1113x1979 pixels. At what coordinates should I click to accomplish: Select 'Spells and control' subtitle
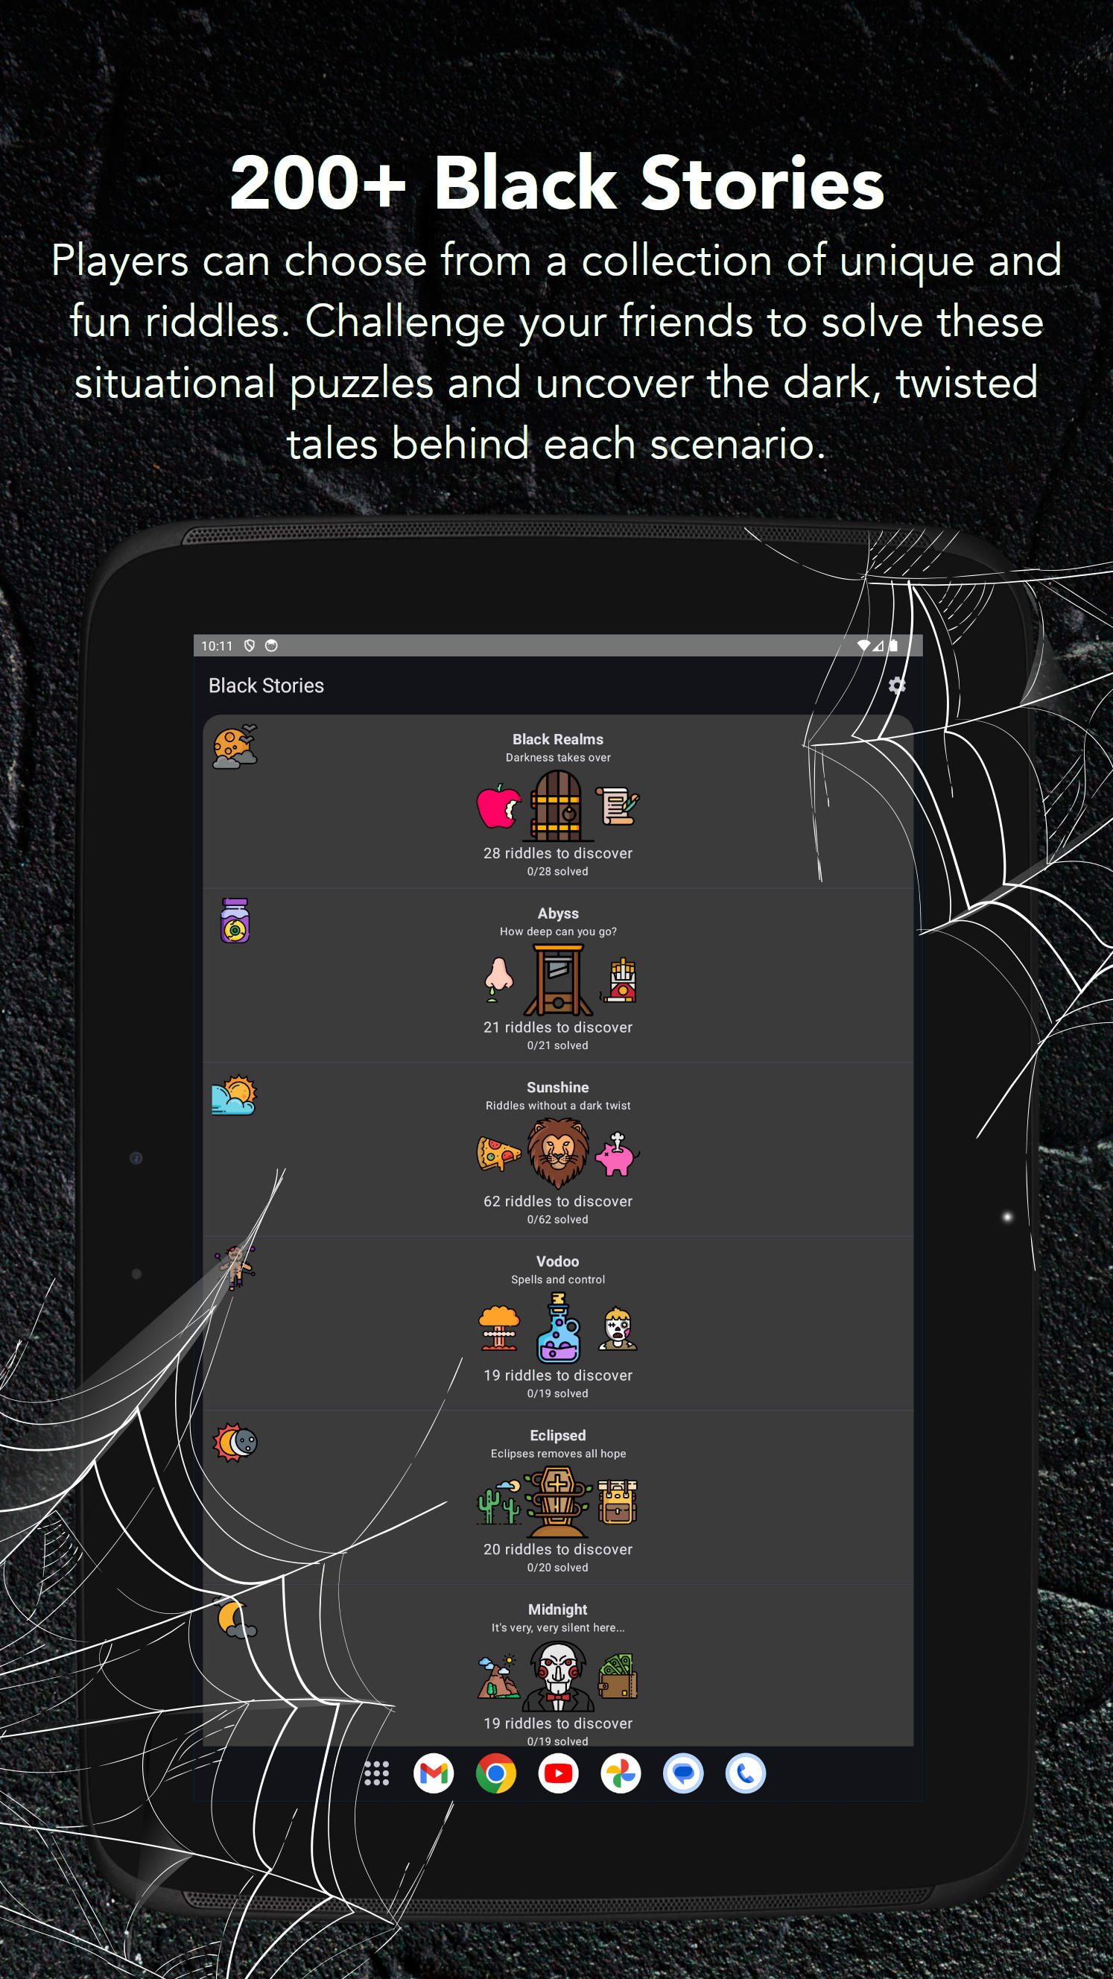558,1279
